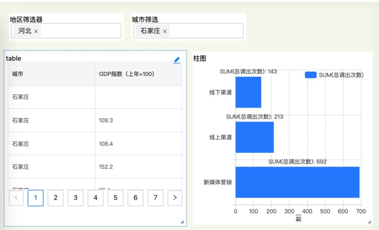Click the SUM(总调出次数): 213 data label
Image resolution: width=379 pixels, height=230 pixels.
tap(254, 116)
